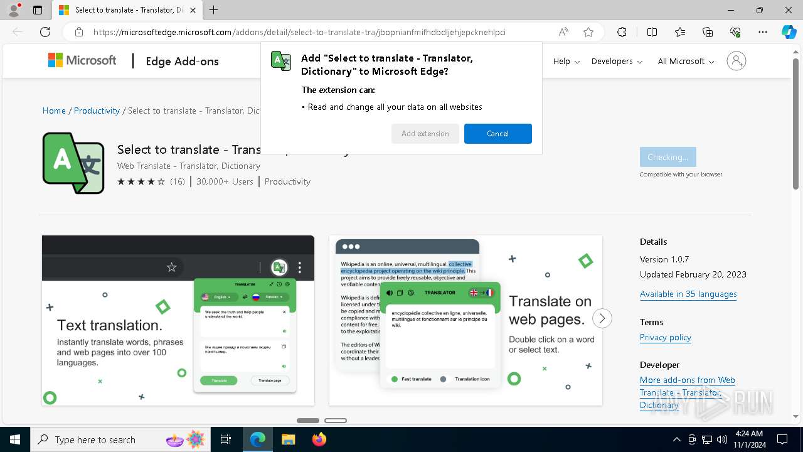803x452 pixels.
Task: Open a new browser tab
Action: tap(214, 10)
